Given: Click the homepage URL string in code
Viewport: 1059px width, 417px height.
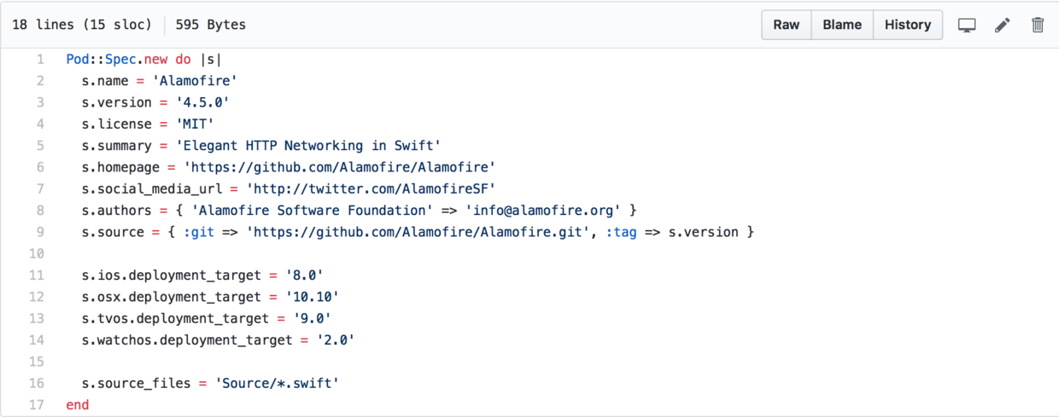Looking at the screenshot, I should 340,167.
